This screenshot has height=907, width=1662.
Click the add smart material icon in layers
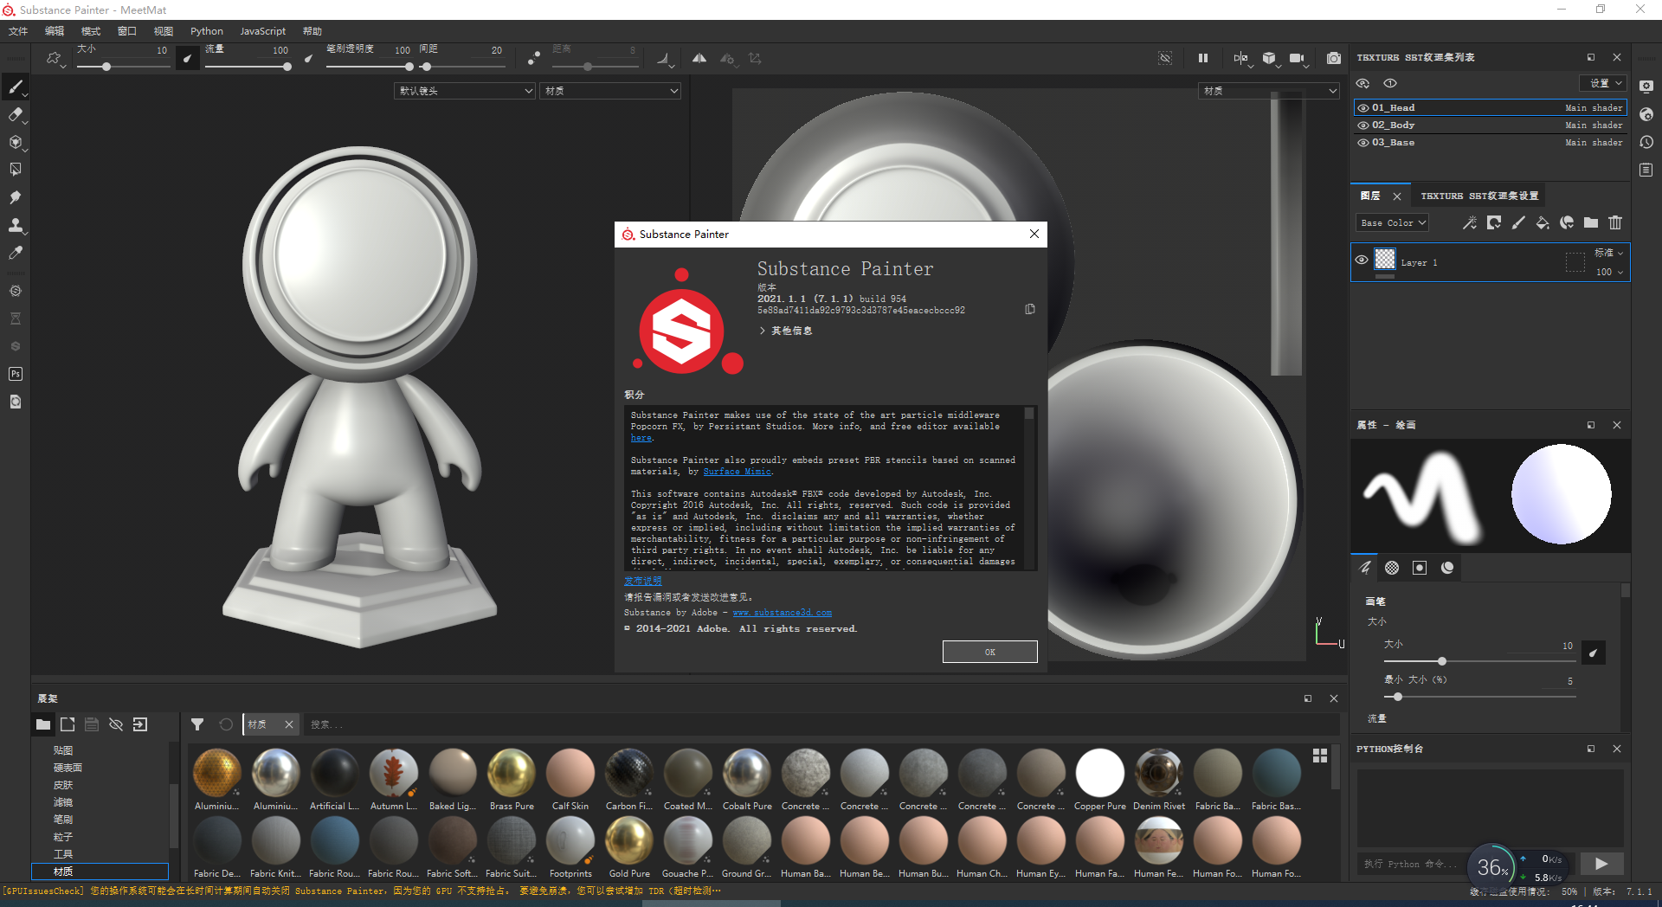[1567, 222]
